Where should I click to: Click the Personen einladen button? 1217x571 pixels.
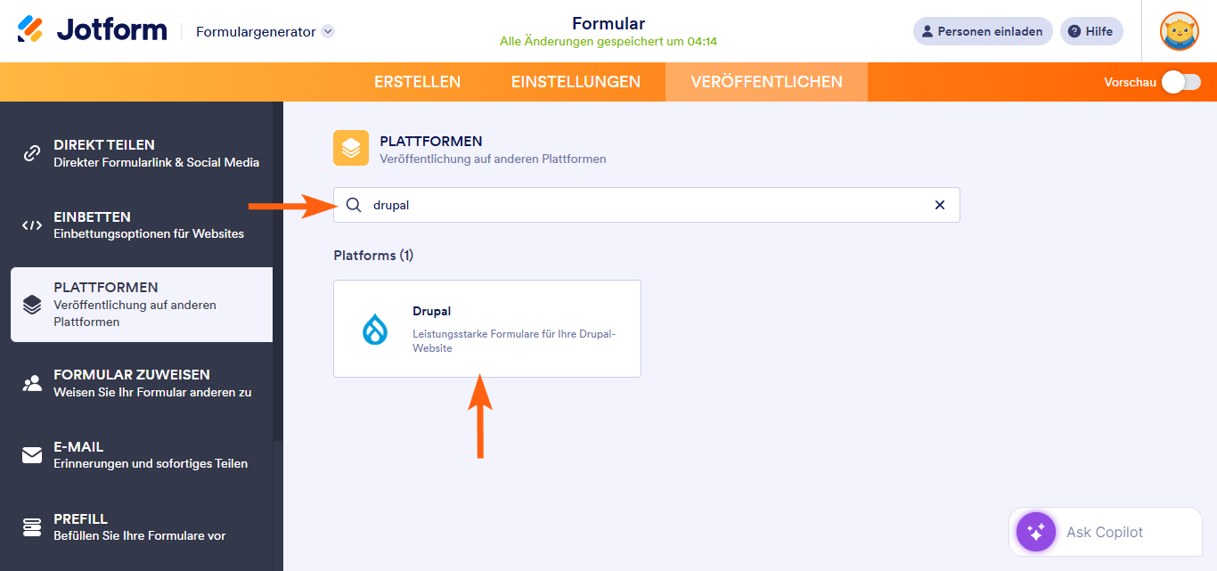coord(983,31)
